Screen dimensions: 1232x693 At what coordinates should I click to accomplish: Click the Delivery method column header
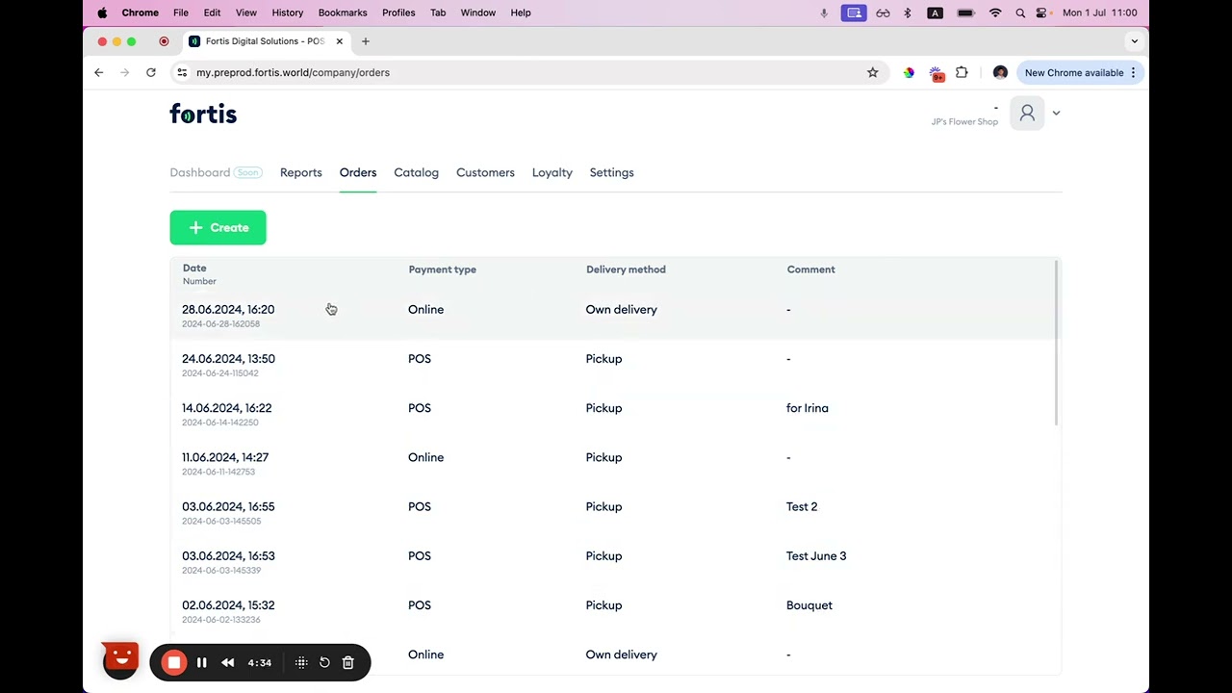point(626,269)
